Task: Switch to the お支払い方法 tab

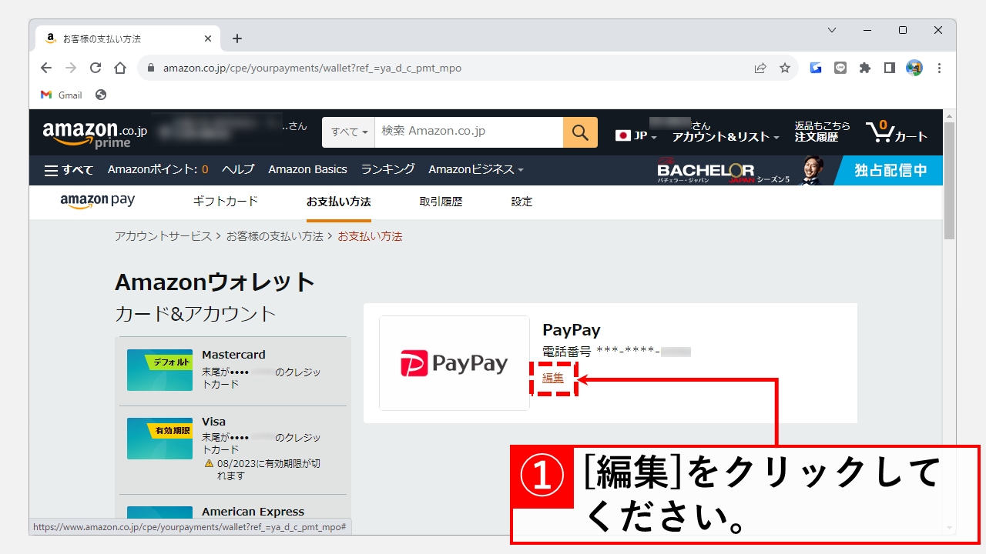Action: point(338,201)
